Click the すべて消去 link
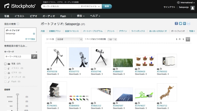197x111 pixels. [x=30, y=39]
